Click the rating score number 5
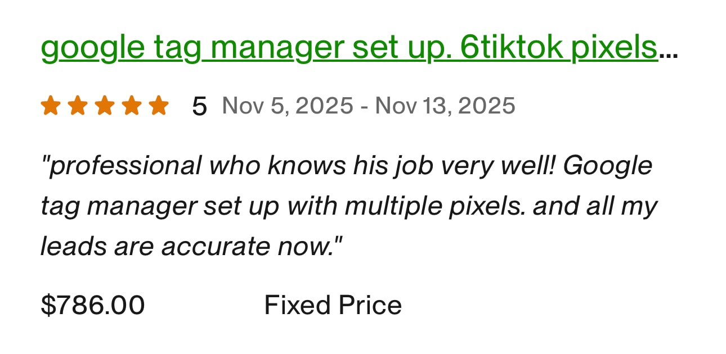This screenshot has height=354, width=726. (x=199, y=106)
